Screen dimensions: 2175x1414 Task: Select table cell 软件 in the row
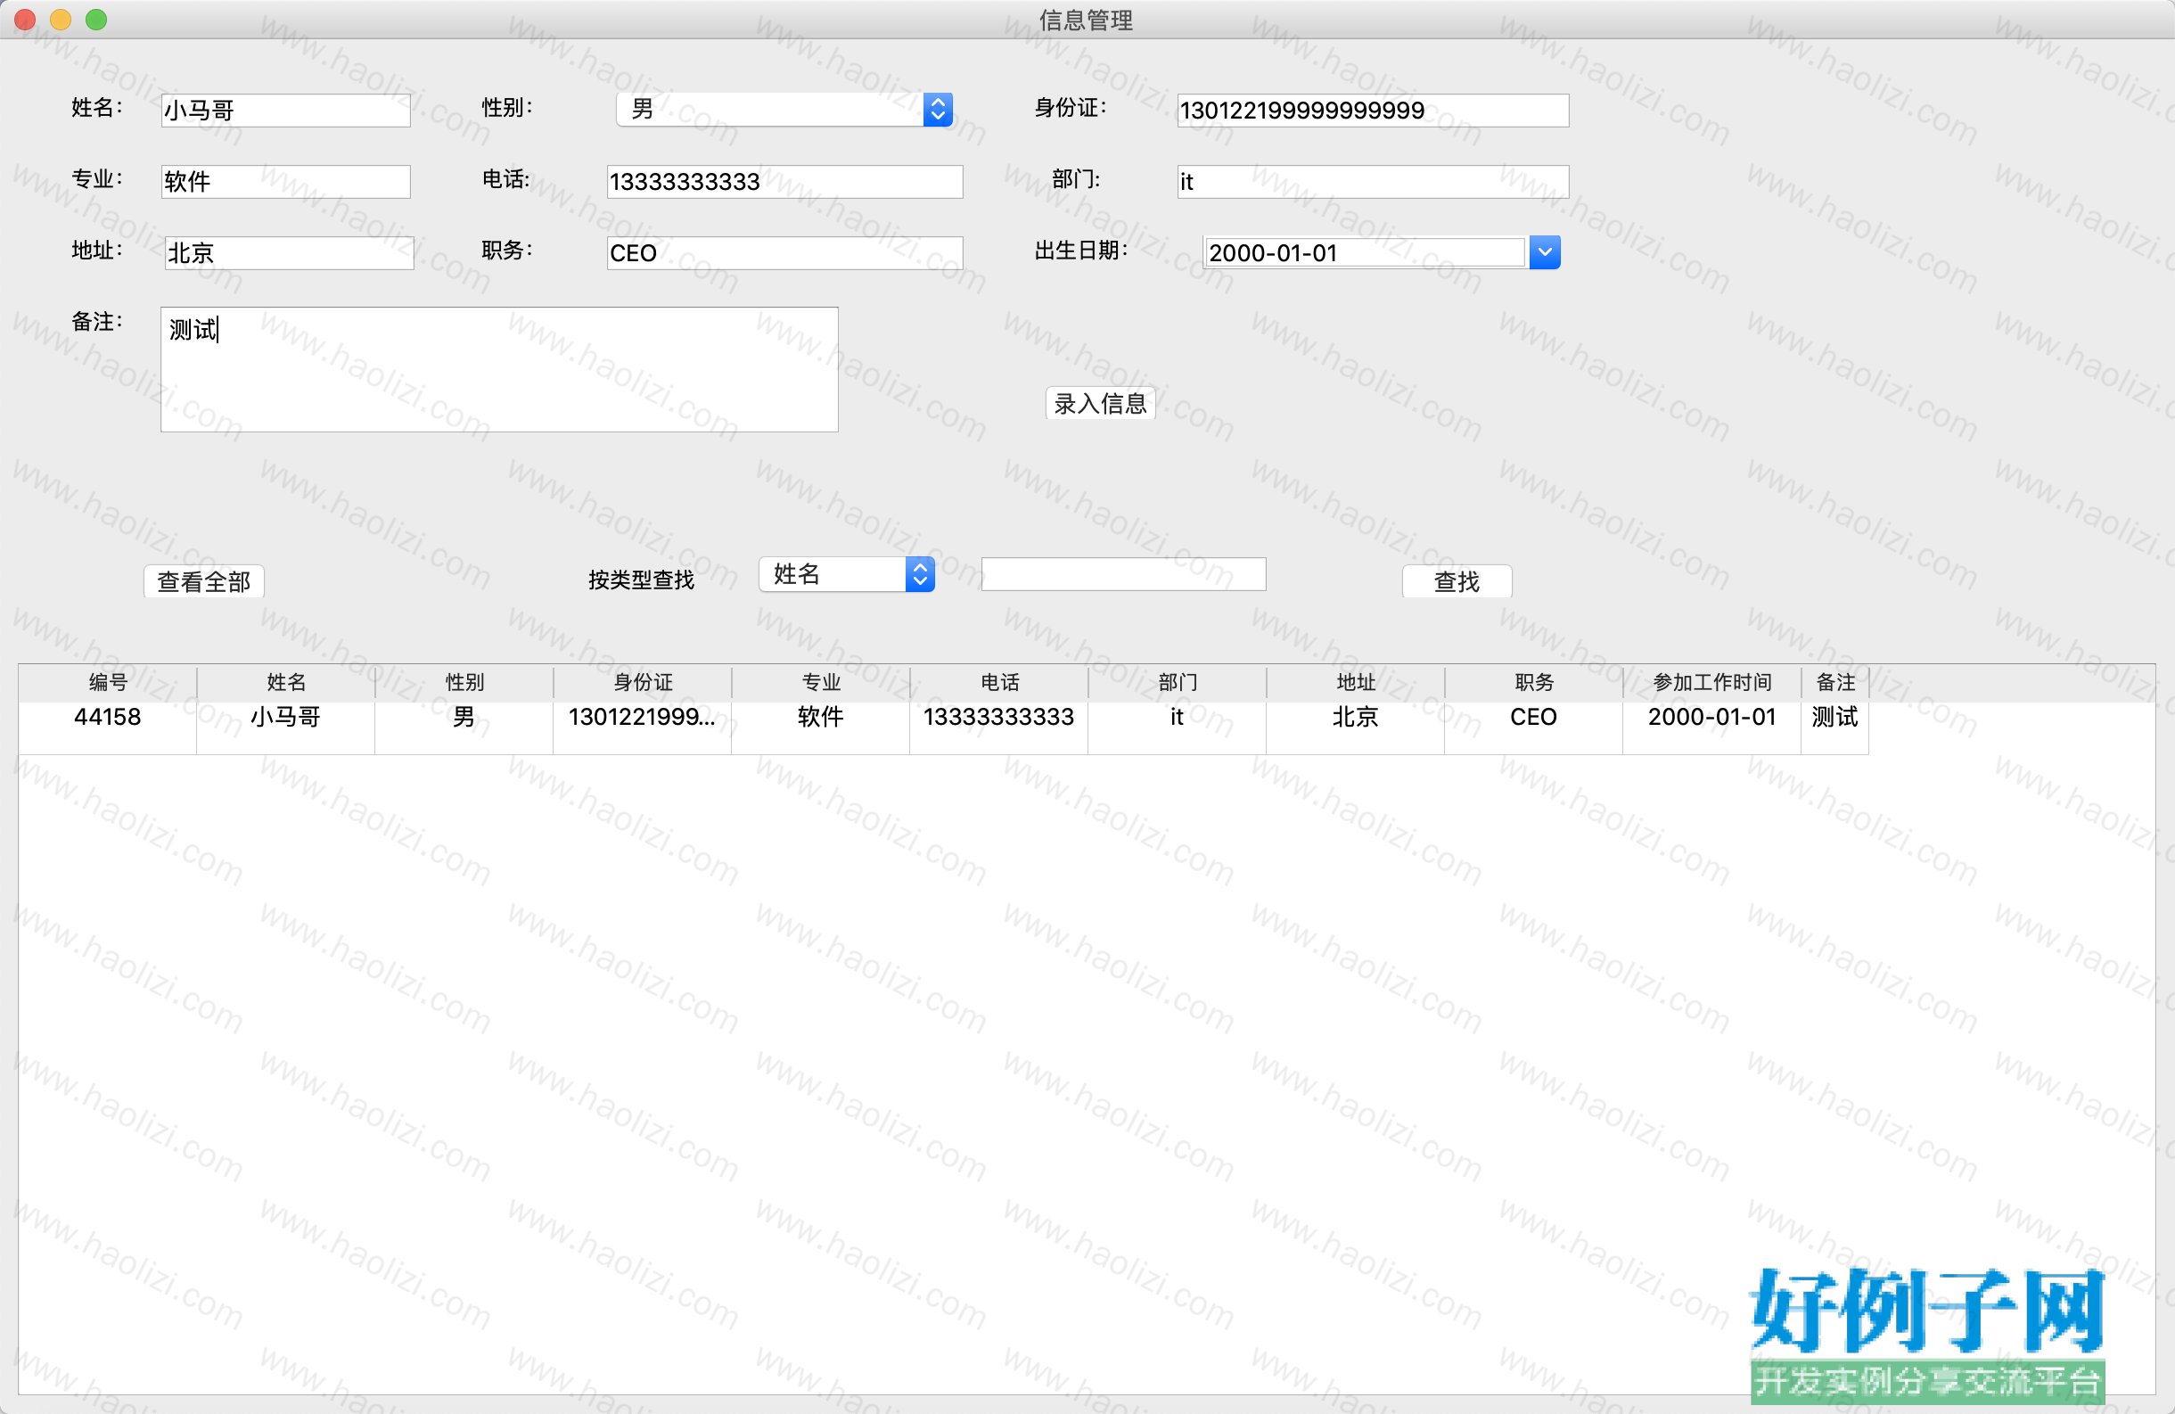[821, 728]
